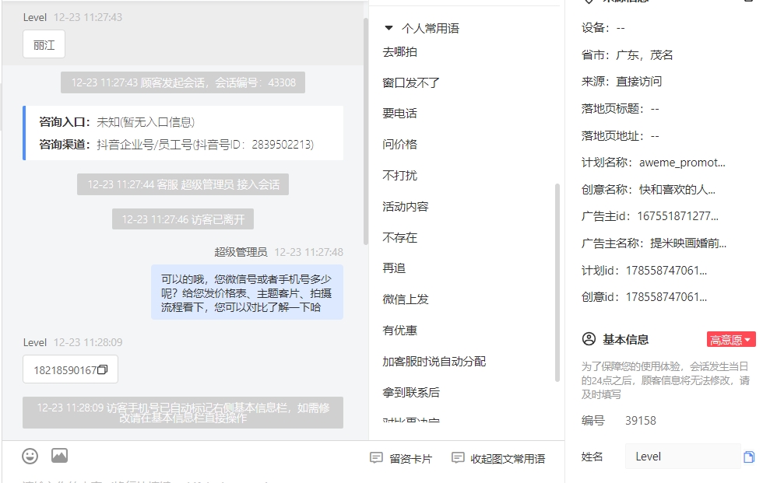Click the 落地页地址 row
The height and width of the screenshot is (483, 770).
[621, 136]
